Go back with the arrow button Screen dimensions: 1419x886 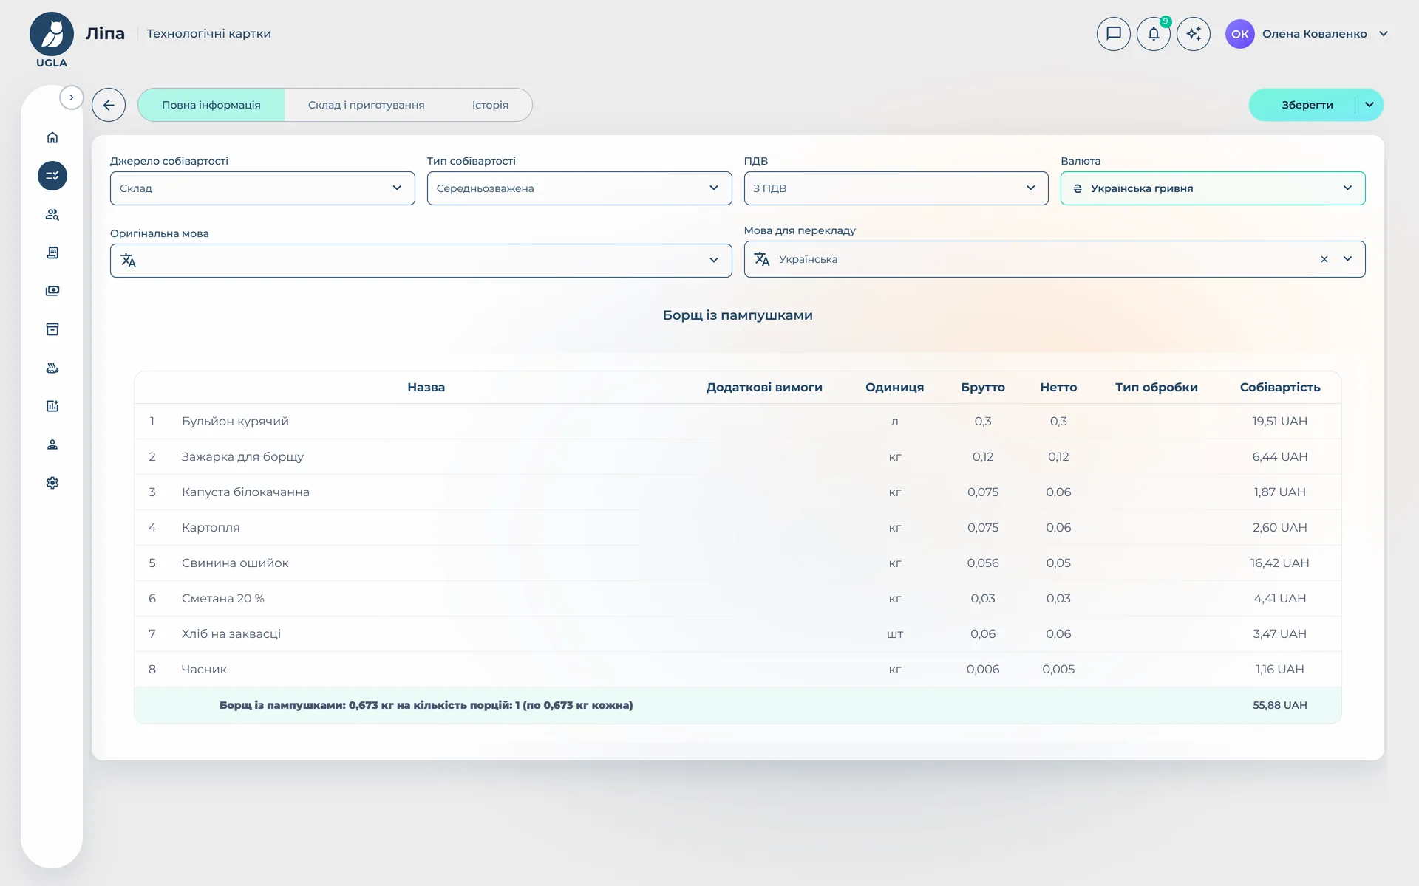pyautogui.click(x=109, y=105)
